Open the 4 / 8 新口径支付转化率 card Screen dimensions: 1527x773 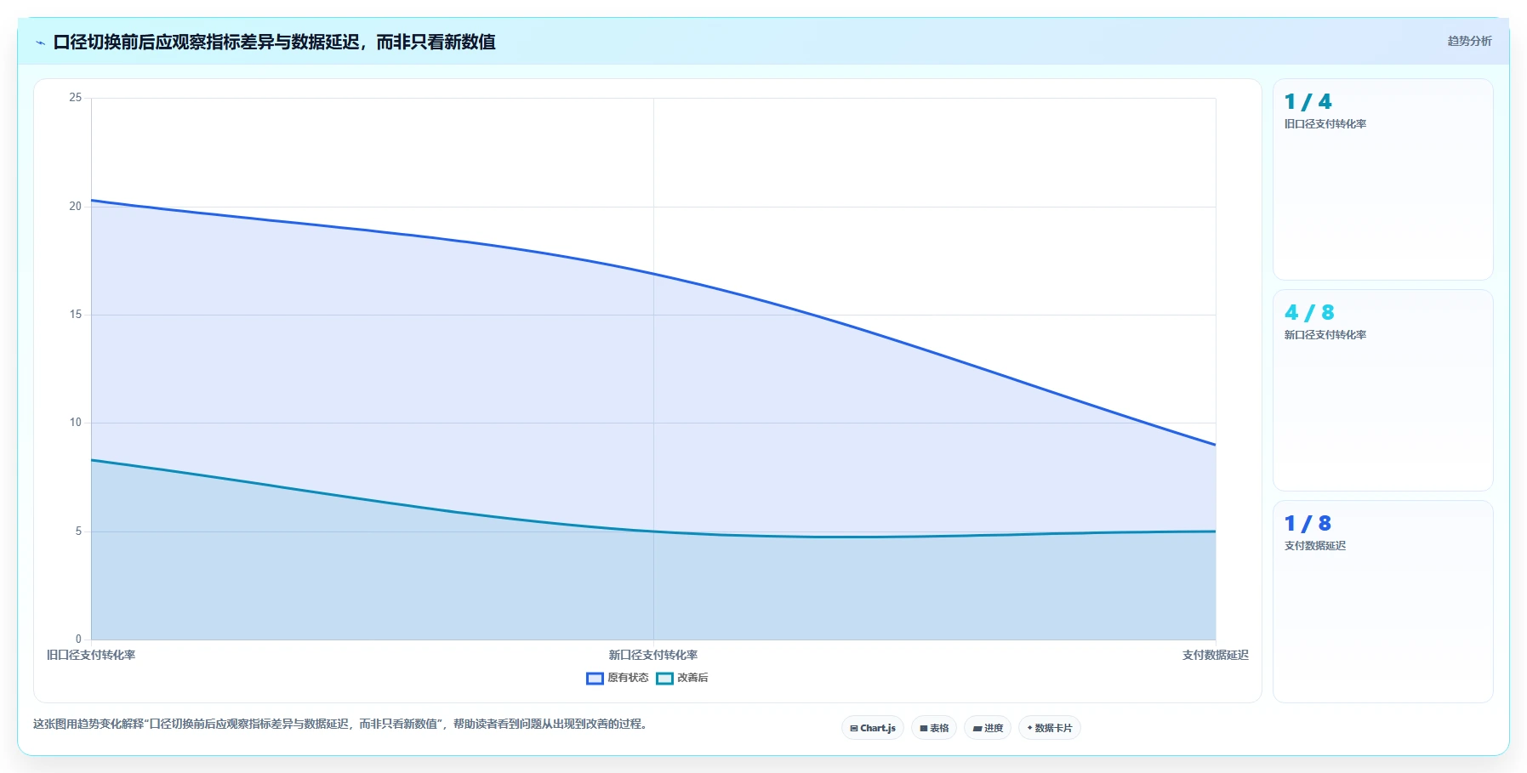(x=1383, y=390)
